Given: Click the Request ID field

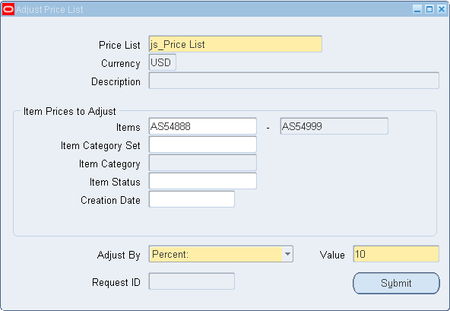Looking at the screenshot, I should pos(192,281).
